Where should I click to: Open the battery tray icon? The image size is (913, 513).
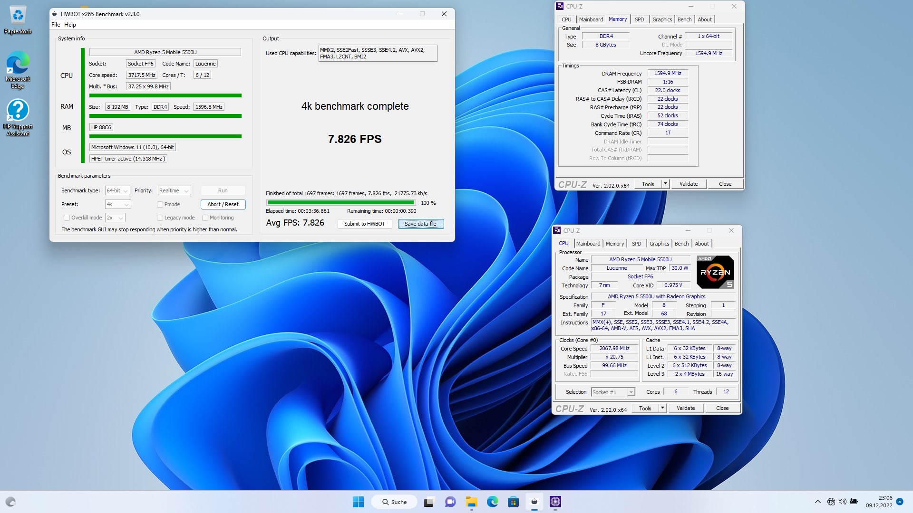854,502
